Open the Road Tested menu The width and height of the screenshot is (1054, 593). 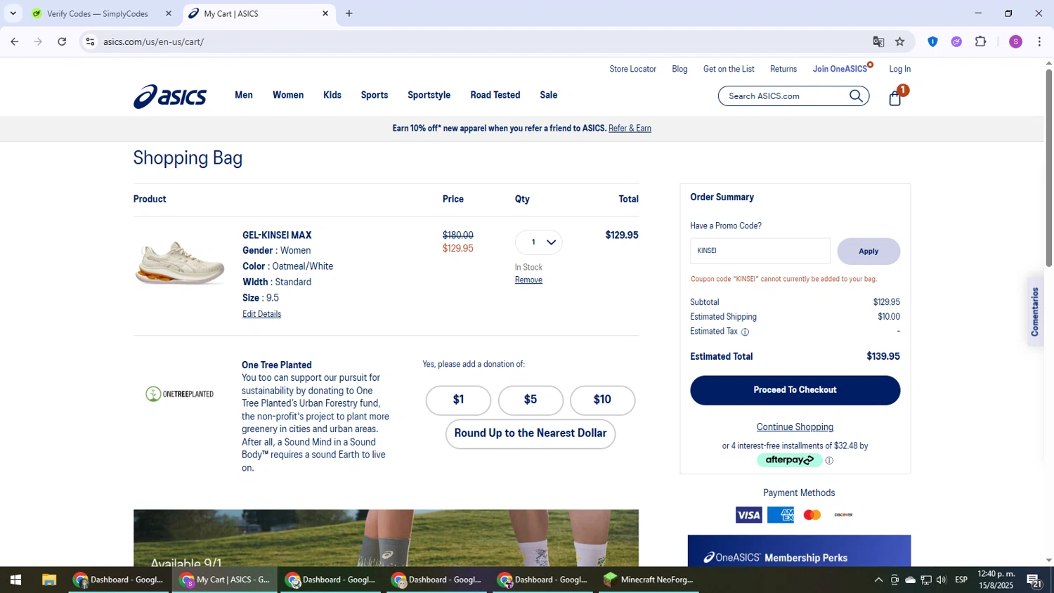tap(495, 95)
